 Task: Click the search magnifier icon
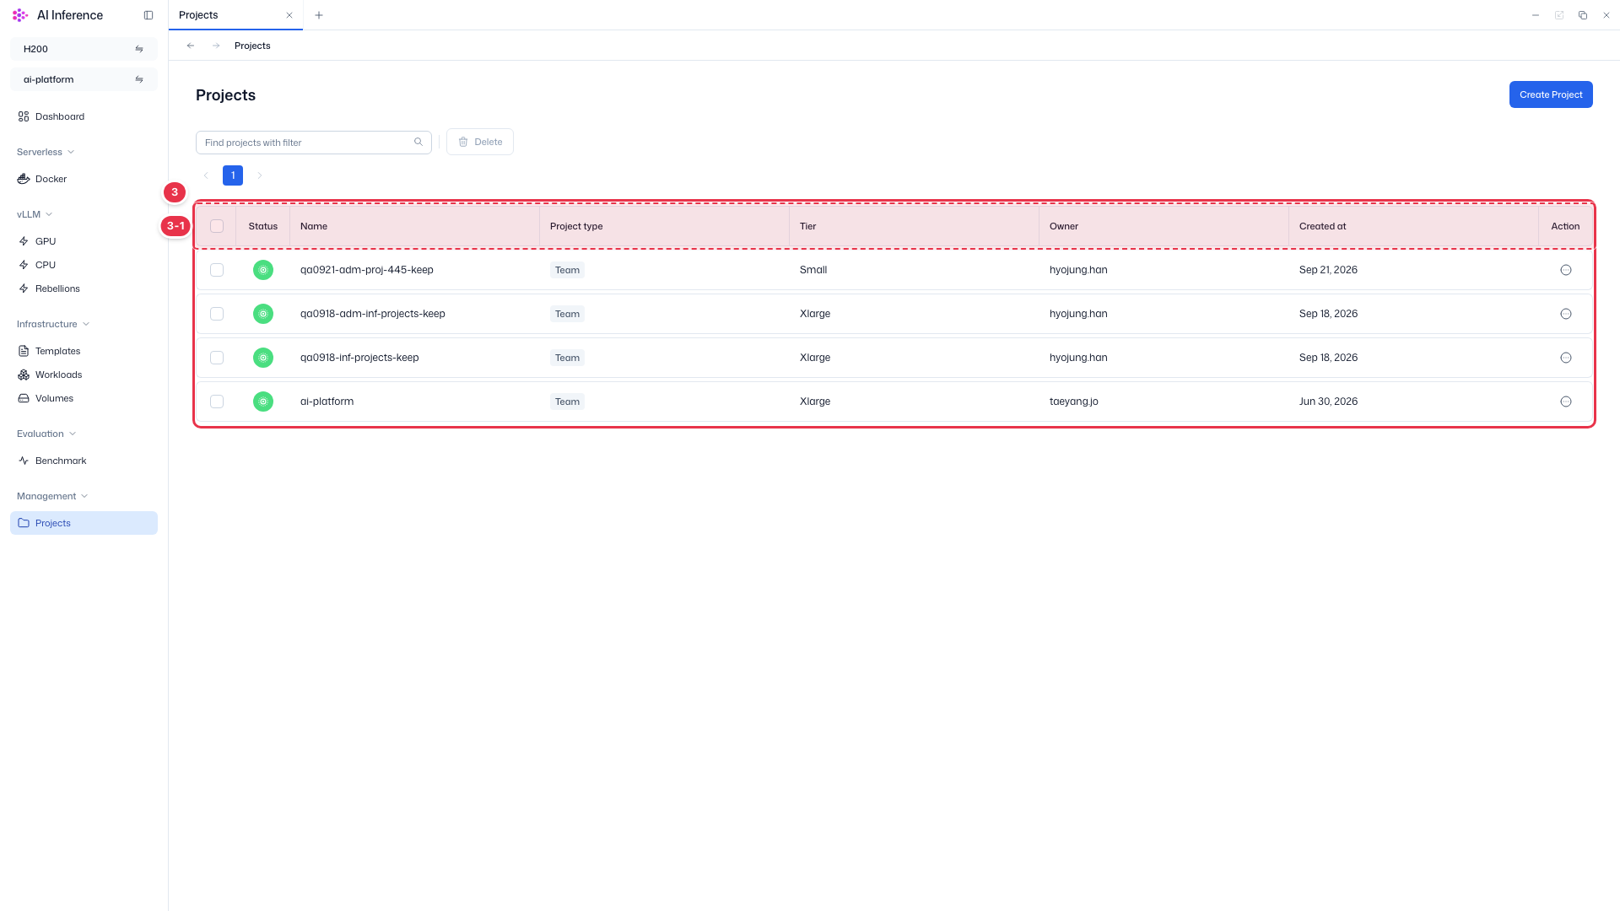pos(418,142)
